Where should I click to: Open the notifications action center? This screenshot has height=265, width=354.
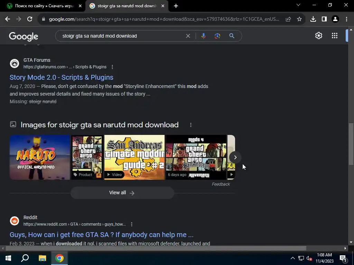343,258
